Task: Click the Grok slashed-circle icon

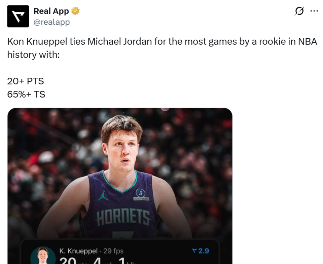Action: (x=299, y=11)
